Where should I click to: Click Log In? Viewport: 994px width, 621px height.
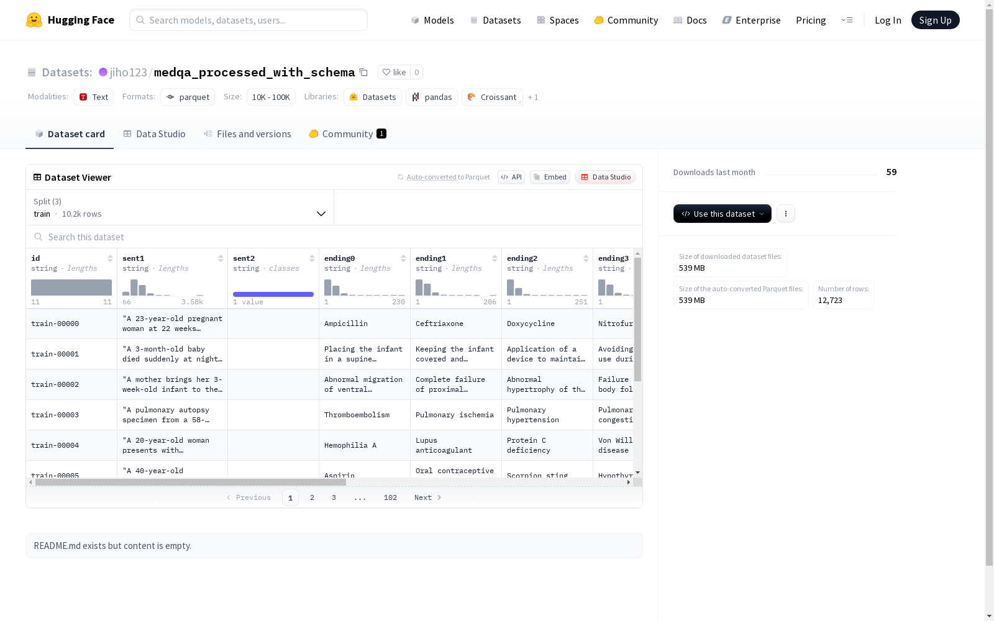point(888,20)
